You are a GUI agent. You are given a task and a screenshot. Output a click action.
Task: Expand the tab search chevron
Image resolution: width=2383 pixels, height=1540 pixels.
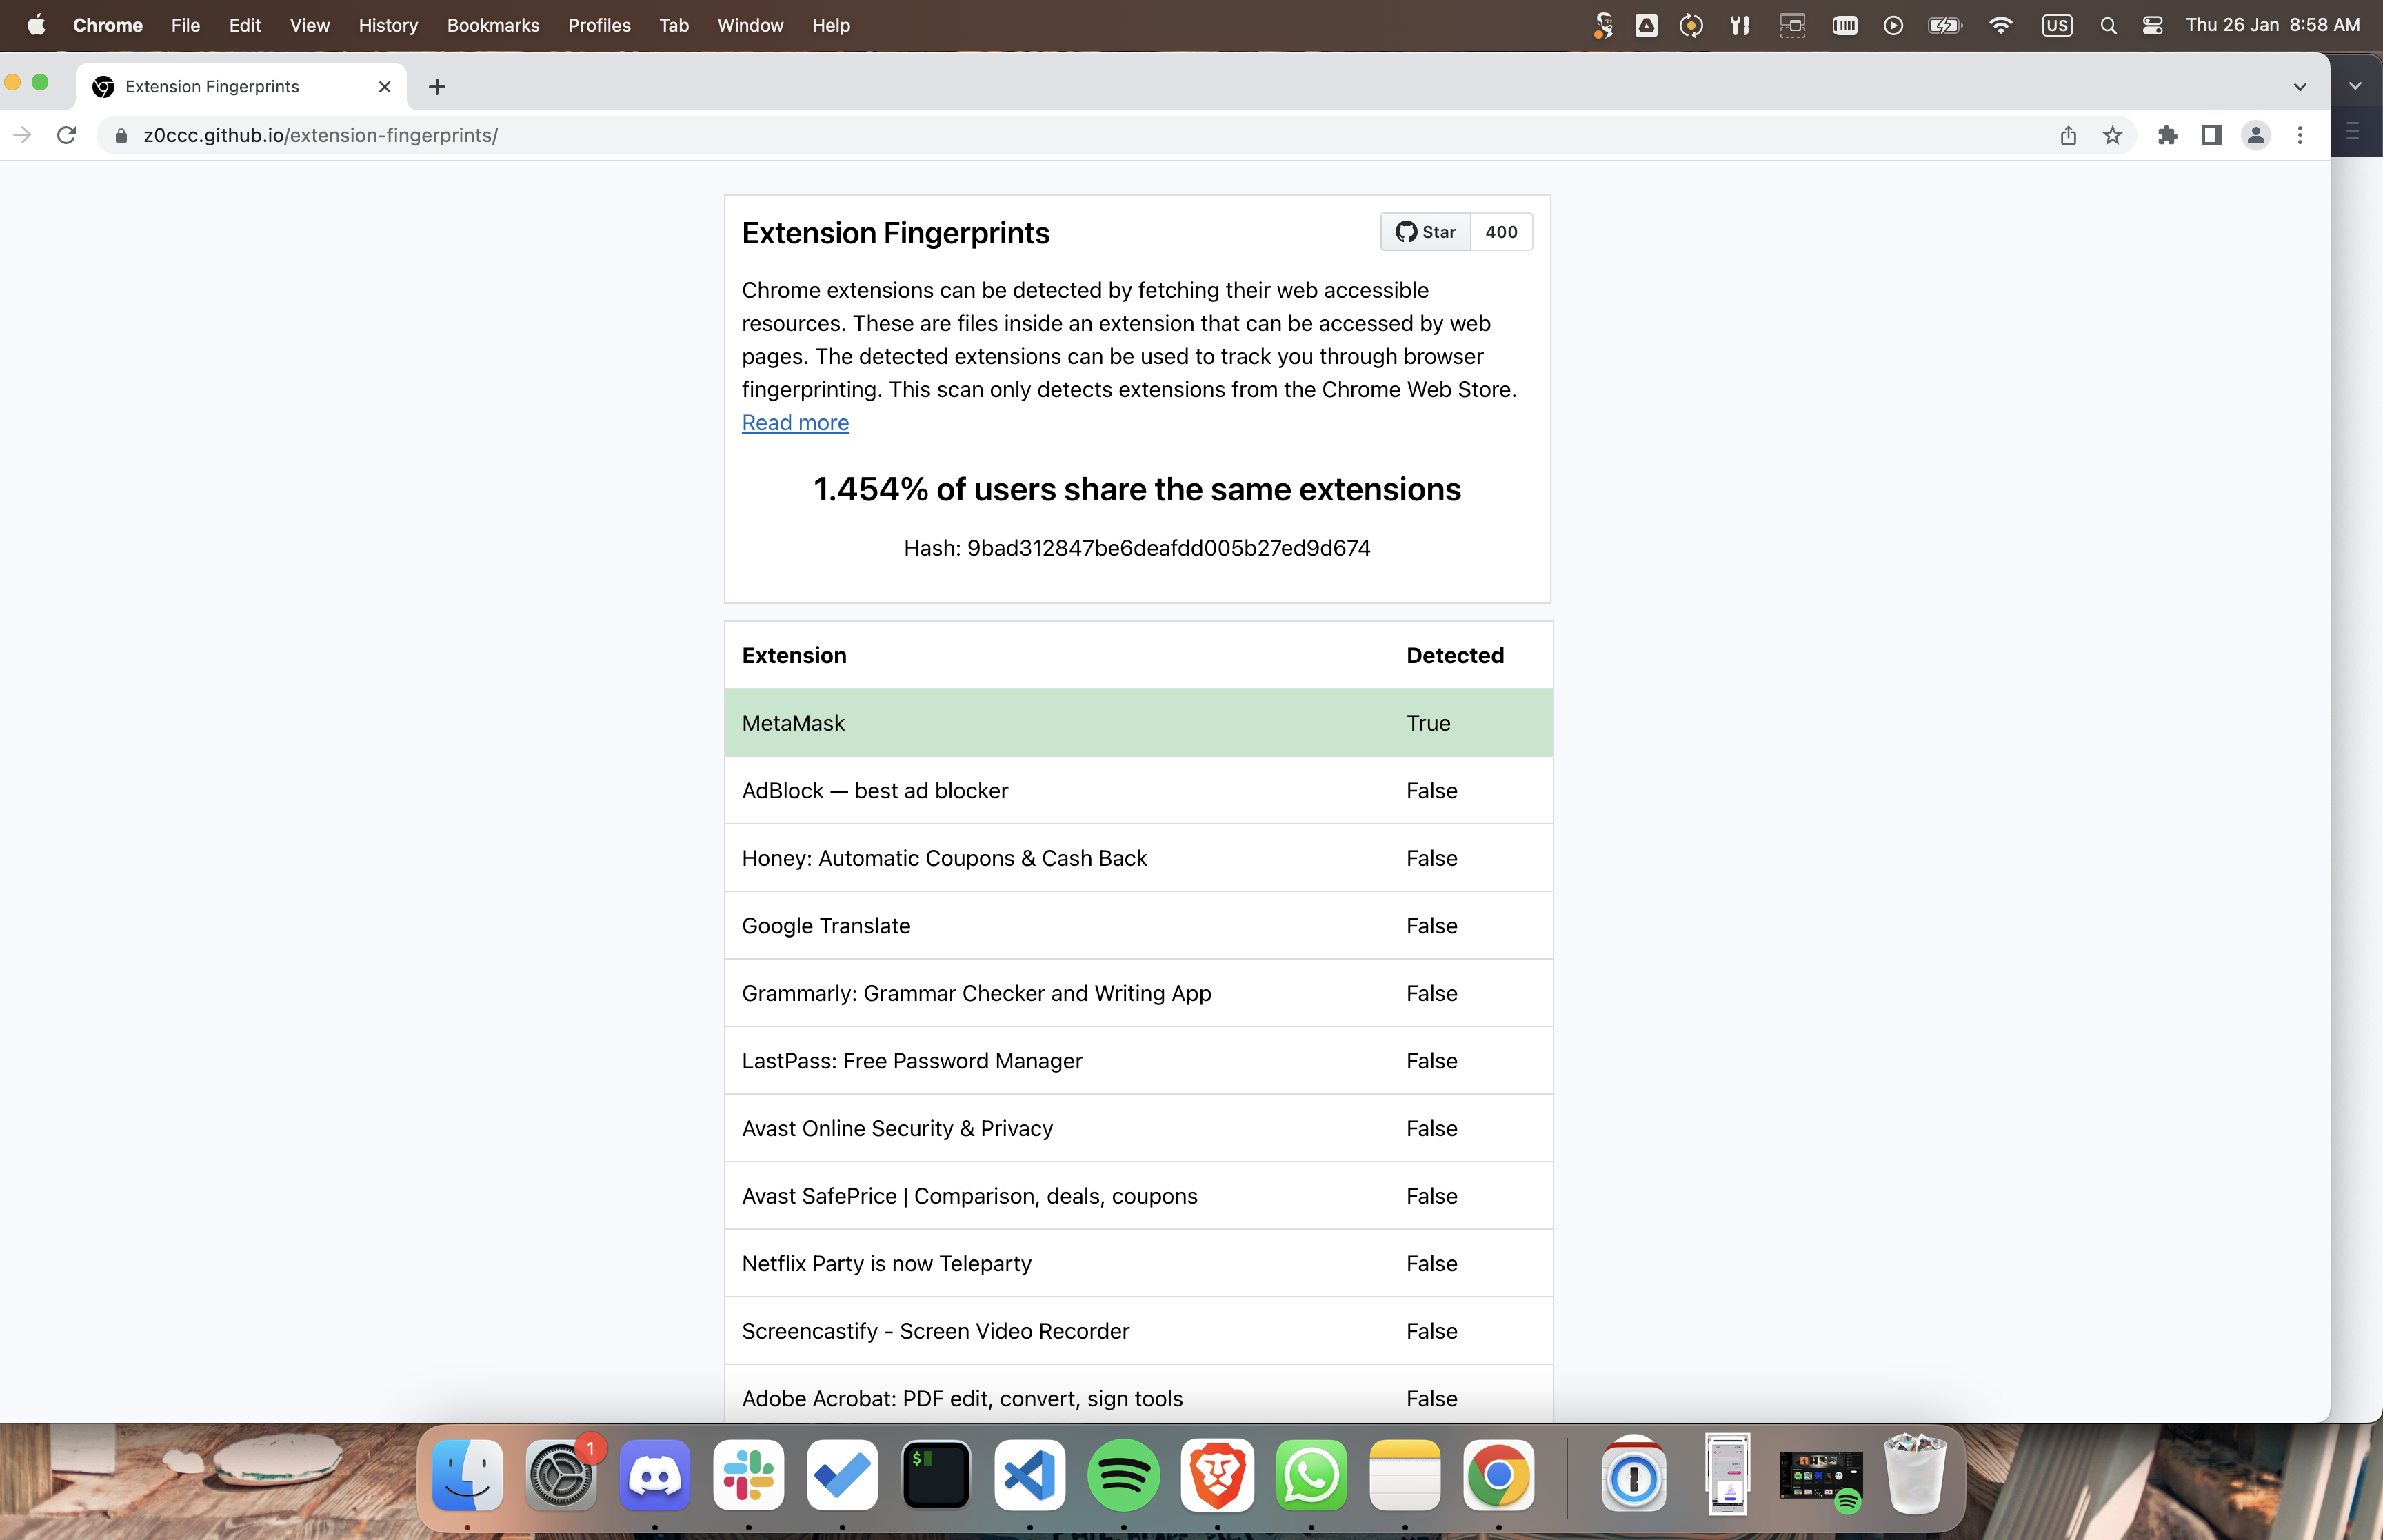point(2299,87)
